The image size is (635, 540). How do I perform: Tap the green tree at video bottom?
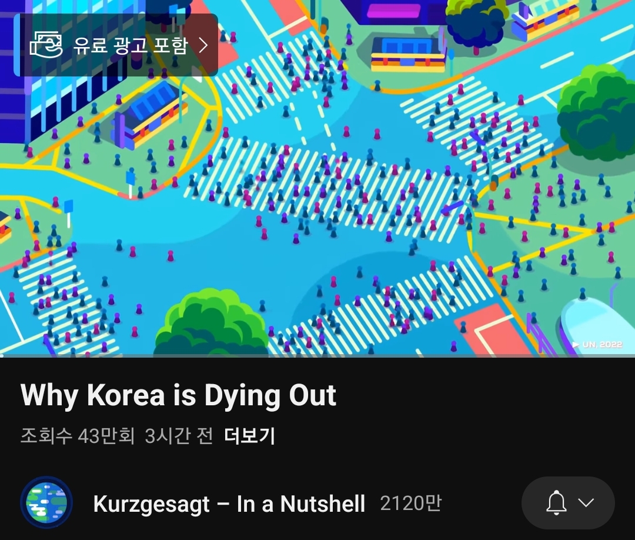tap(210, 324)
